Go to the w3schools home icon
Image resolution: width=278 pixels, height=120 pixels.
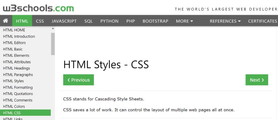click(6, 21)
